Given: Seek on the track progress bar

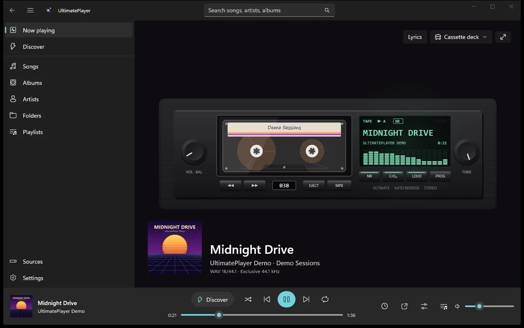Looking at the screenshot, I should click(262, 315).
